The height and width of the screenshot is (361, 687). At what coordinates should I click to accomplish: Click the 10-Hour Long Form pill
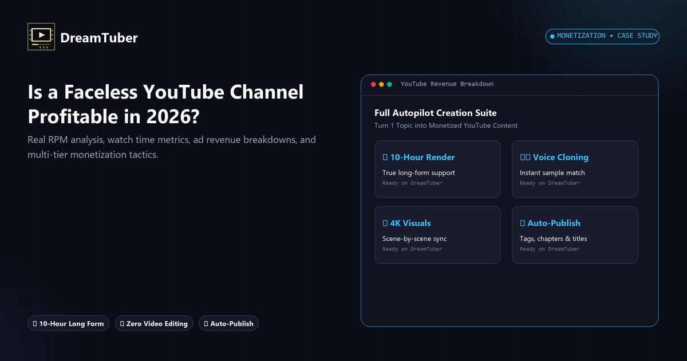tap(68, 324)
